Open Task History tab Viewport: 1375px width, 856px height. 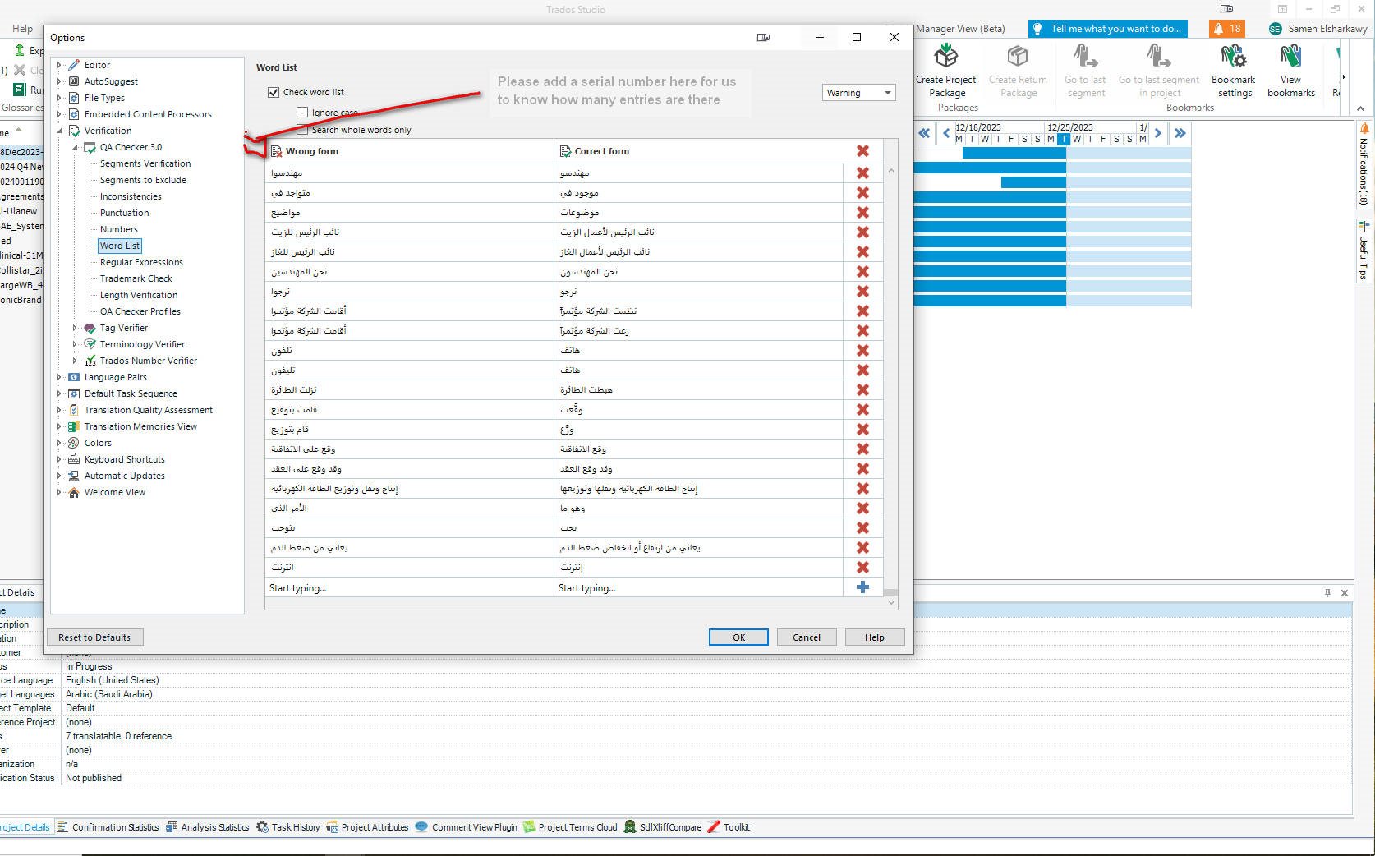click(287, 827)
